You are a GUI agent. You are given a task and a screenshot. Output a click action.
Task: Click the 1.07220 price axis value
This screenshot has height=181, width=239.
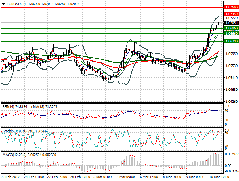pos(231,18)
